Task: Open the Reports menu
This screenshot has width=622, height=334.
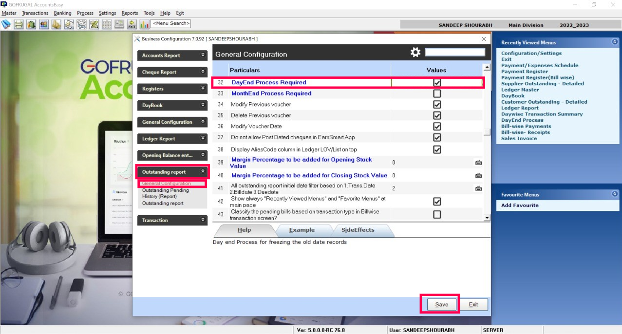Action: (130, 13)
